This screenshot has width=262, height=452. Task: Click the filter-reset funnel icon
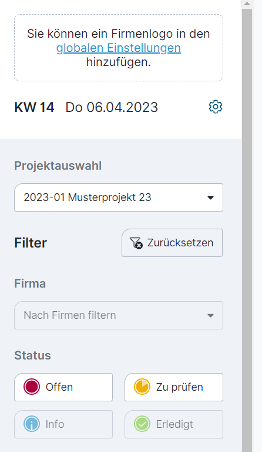click(x=136, y=243)
